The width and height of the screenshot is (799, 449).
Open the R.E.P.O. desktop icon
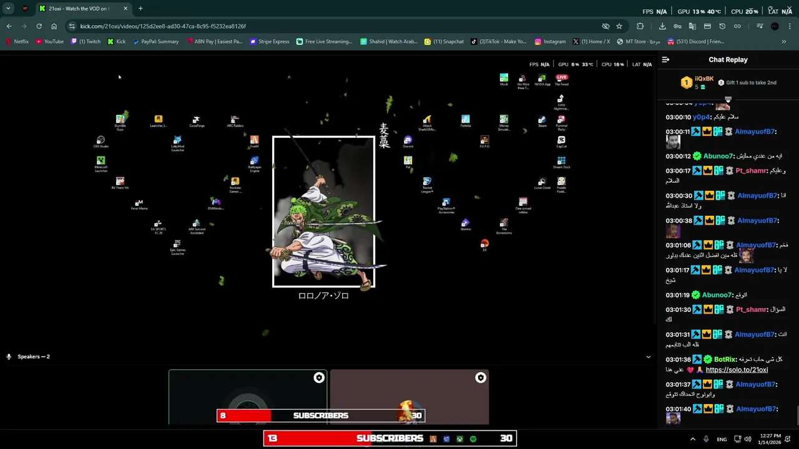(484, 142)
